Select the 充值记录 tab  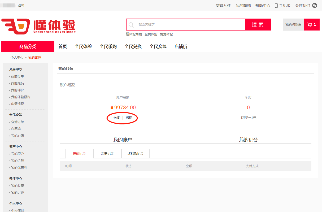tap(79, 154)
